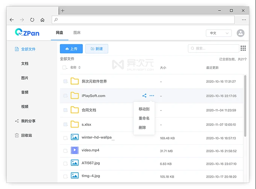The width and height of the screenshot is (256, 189).
Task: Check the box for 异次元软件世界 folder
Action: click(x=65, y=82)
